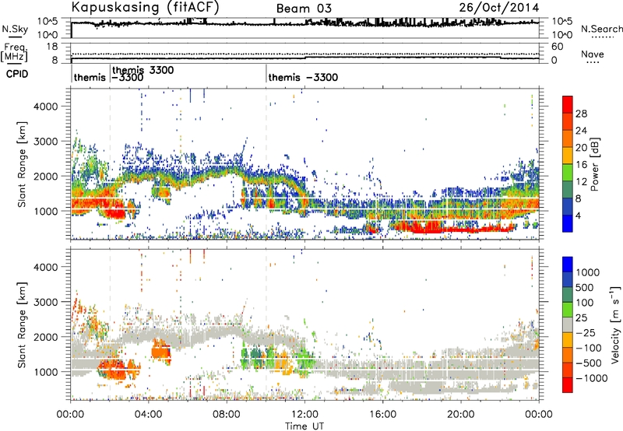Select the 'Freq. [MHz]' axis label

(x=14, y=53)
